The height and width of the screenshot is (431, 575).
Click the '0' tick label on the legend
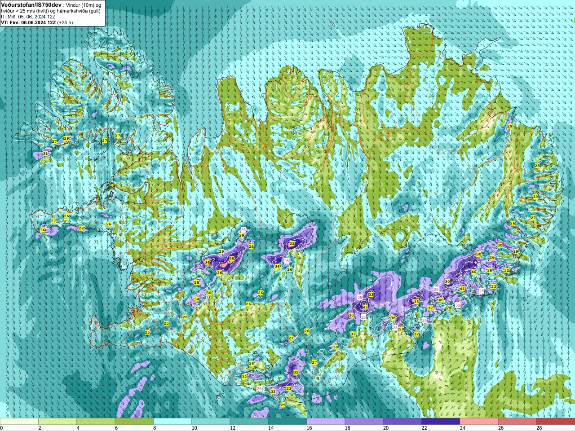click(x=2, y=428)
